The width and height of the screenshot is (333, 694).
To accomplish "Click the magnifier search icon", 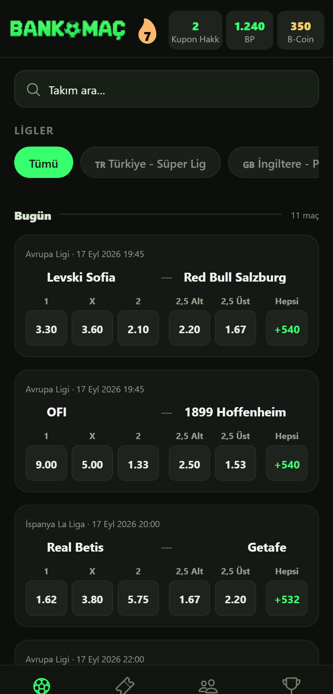I will coord(33,89).
